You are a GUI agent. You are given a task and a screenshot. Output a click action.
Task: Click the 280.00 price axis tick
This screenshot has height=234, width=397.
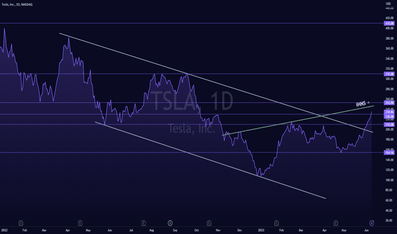(x=389, y=89)
